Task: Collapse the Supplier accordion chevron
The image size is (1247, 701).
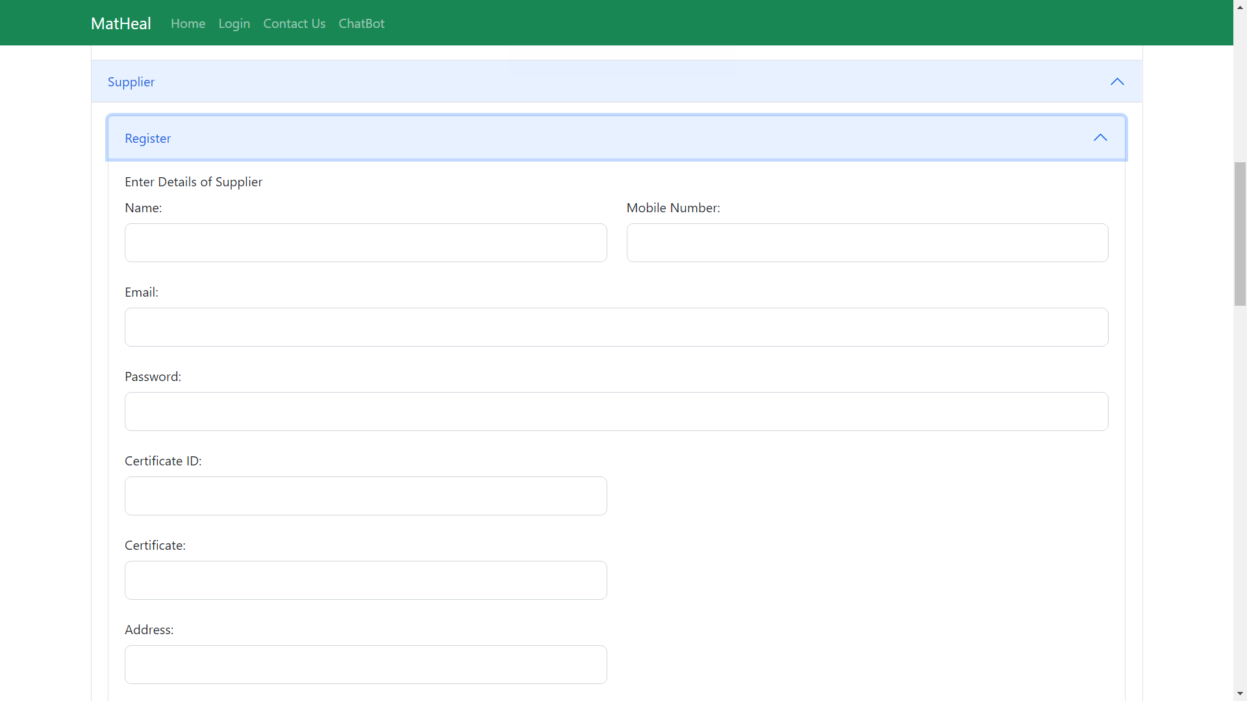Action: click(1116, 82)
